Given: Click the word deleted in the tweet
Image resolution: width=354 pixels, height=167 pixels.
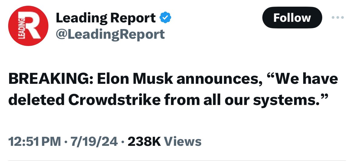Looking at the screenshot, I should (x=36, y=100).
